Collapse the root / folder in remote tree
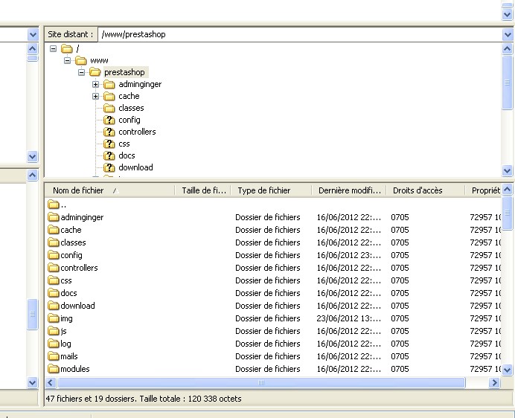 pyautogui.click(x=53, y=49)
